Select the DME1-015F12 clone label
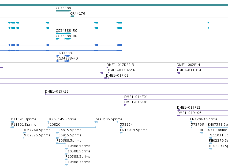 188,108
